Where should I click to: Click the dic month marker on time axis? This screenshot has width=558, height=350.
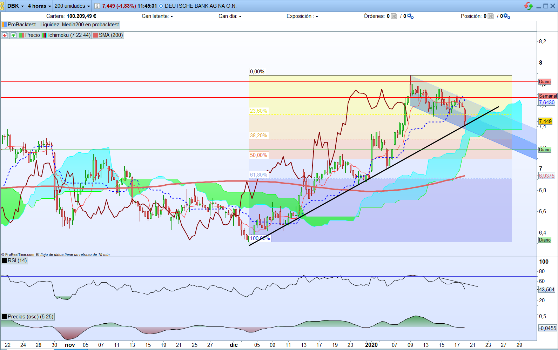tap(234, 345)
